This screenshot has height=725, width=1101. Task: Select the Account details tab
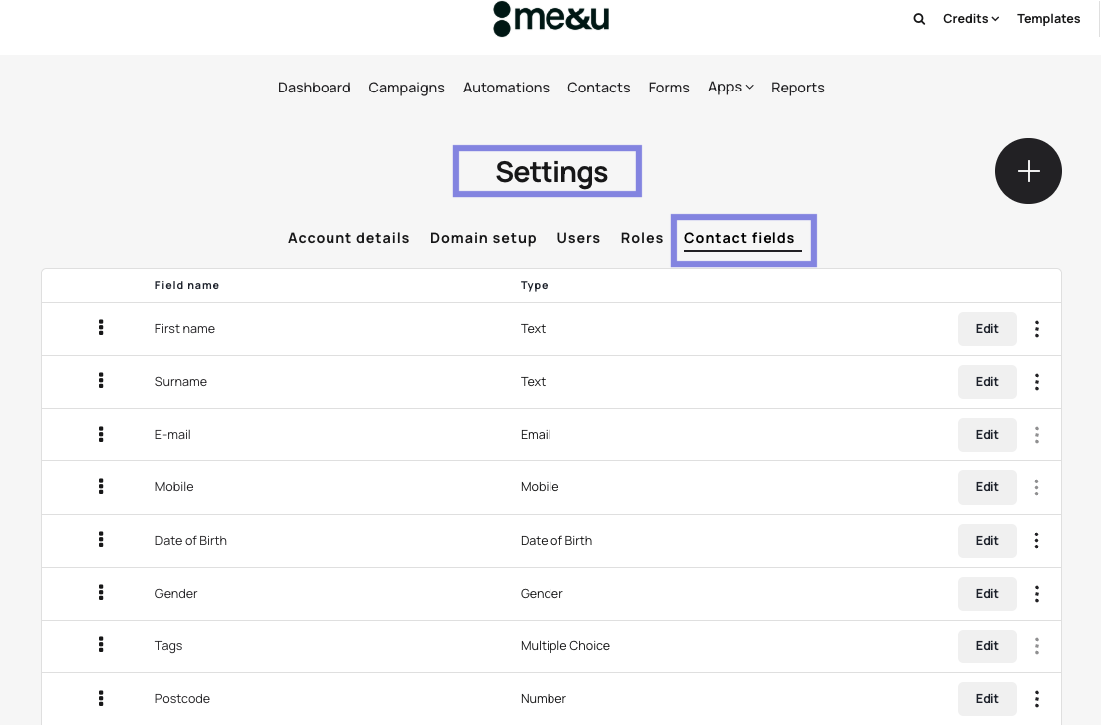point(348,238)
